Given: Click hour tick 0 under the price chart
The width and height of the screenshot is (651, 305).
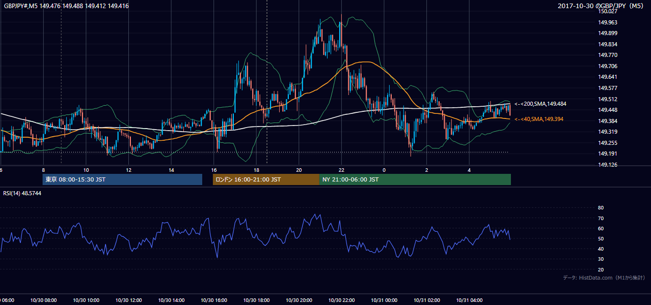Looking at the screenshot, I should (x=384, y=170).
